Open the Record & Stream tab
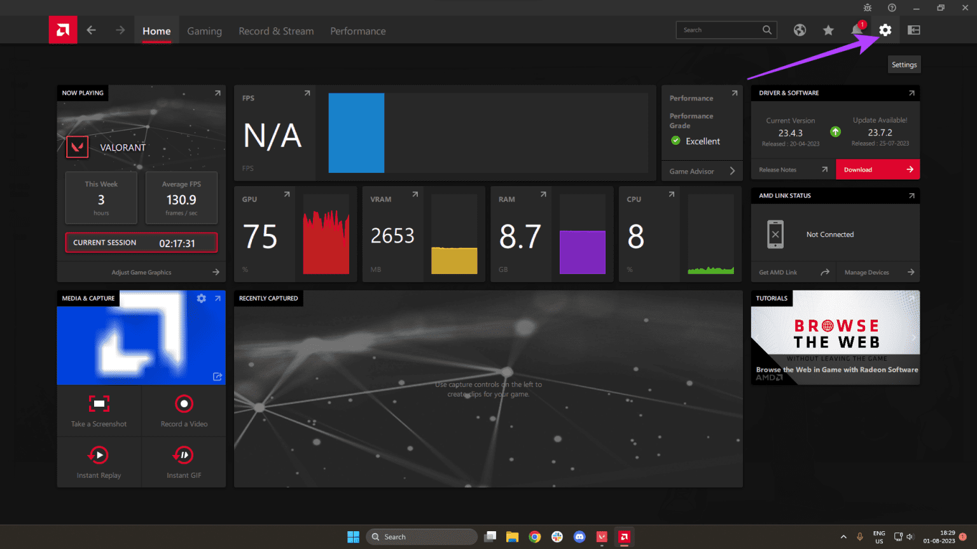 (x=276, y=30)
